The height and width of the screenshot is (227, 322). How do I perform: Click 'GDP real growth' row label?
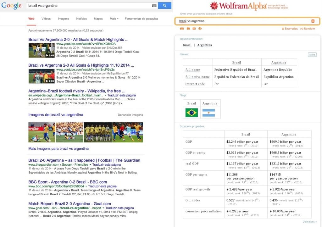click(x=197, y=189)
